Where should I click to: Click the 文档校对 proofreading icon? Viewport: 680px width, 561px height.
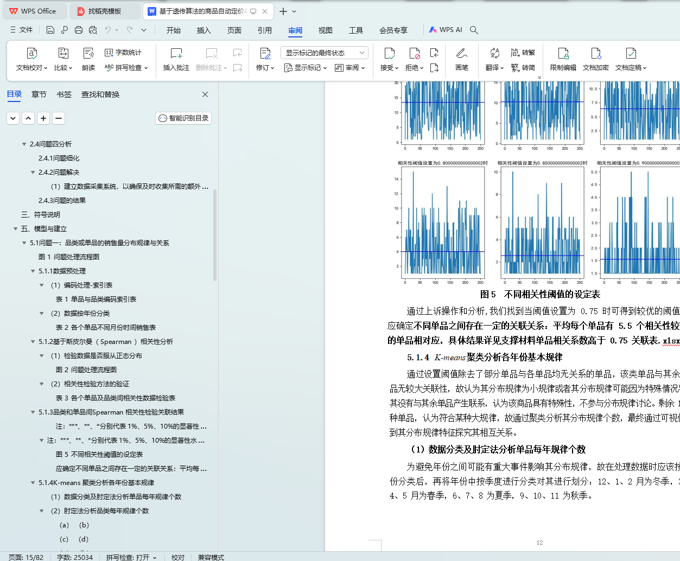point(32,53)
